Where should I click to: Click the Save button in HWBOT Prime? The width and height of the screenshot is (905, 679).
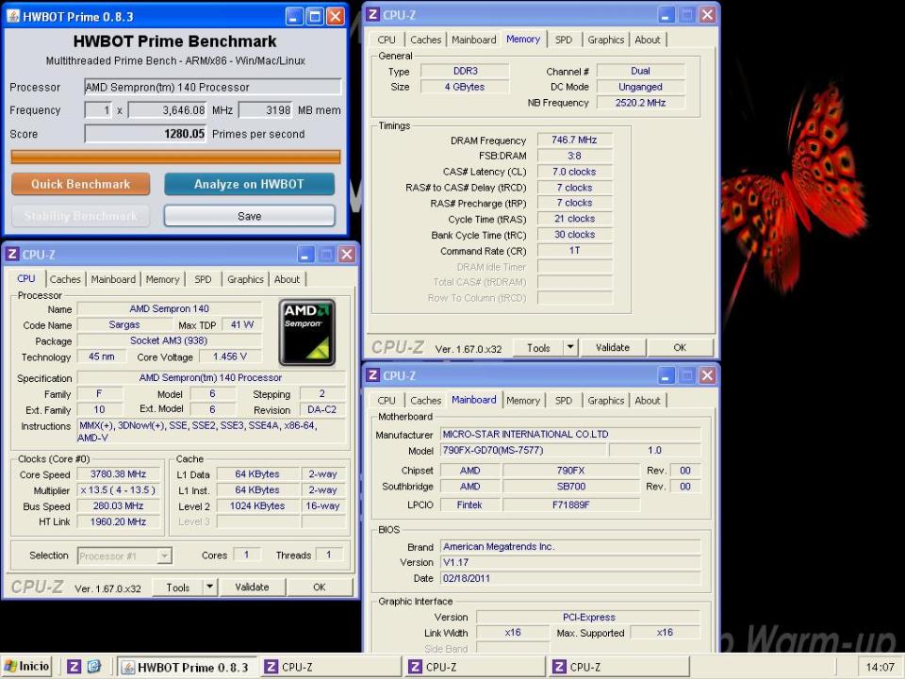pos(249,216)
